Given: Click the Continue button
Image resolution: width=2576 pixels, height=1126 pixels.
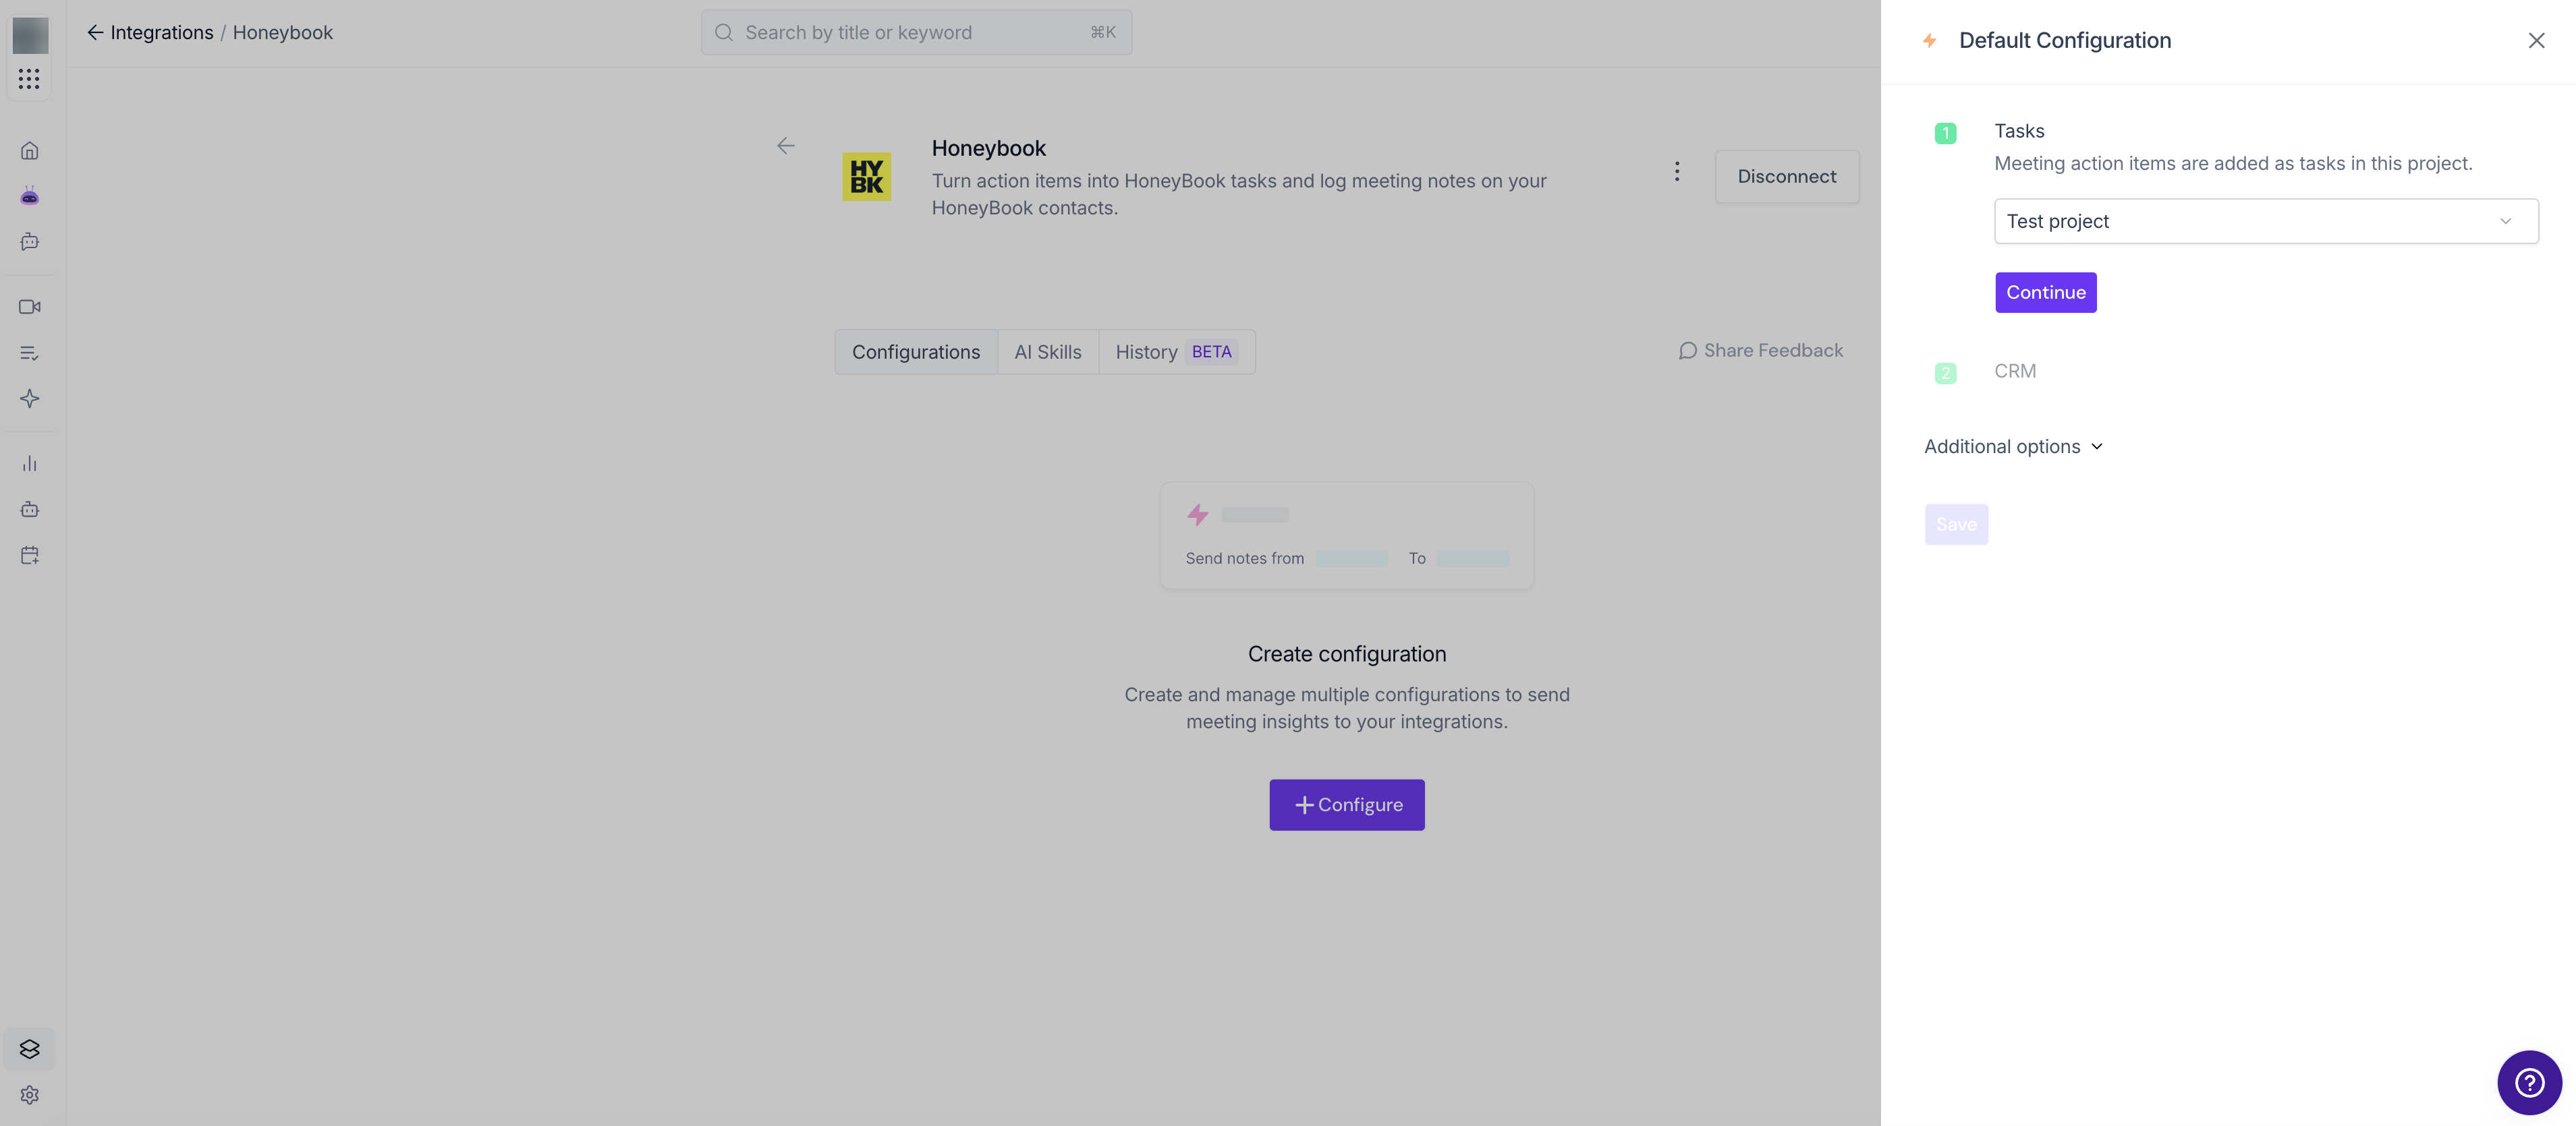Looking at the screenshot, I should (2045, 293).
